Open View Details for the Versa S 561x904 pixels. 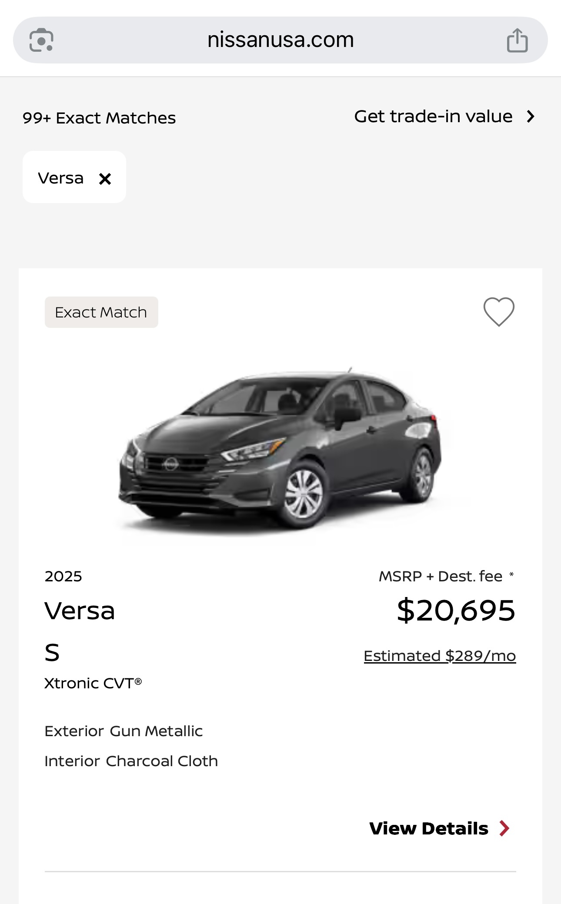click(x=429, y=828)
